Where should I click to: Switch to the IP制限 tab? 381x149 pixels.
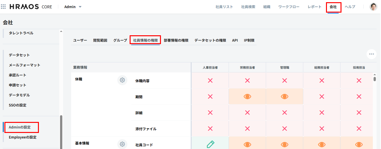(249, 40)
